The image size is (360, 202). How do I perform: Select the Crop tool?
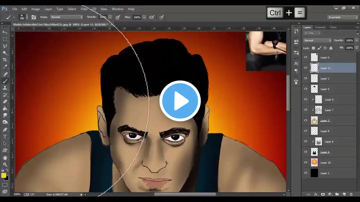point(5,60)
